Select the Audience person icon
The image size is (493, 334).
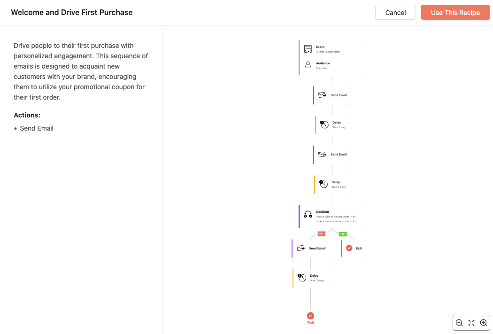pos(308,65)
